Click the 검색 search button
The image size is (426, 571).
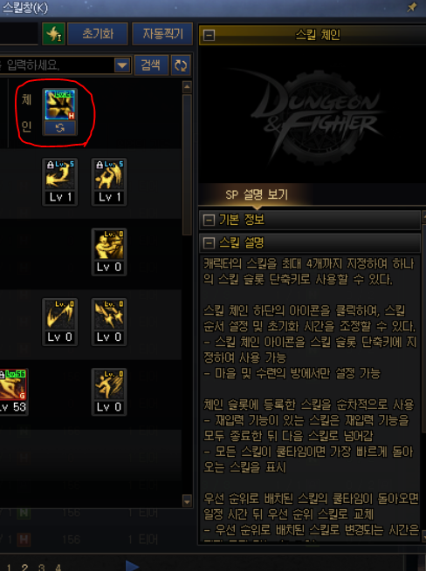151,65
